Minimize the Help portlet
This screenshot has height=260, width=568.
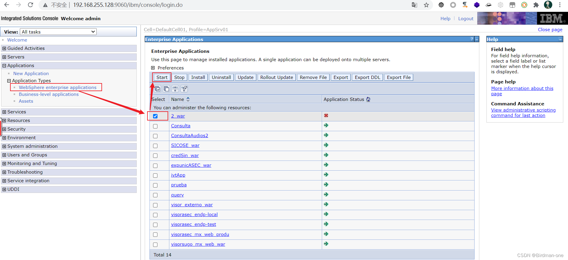(x=560, y=39)
